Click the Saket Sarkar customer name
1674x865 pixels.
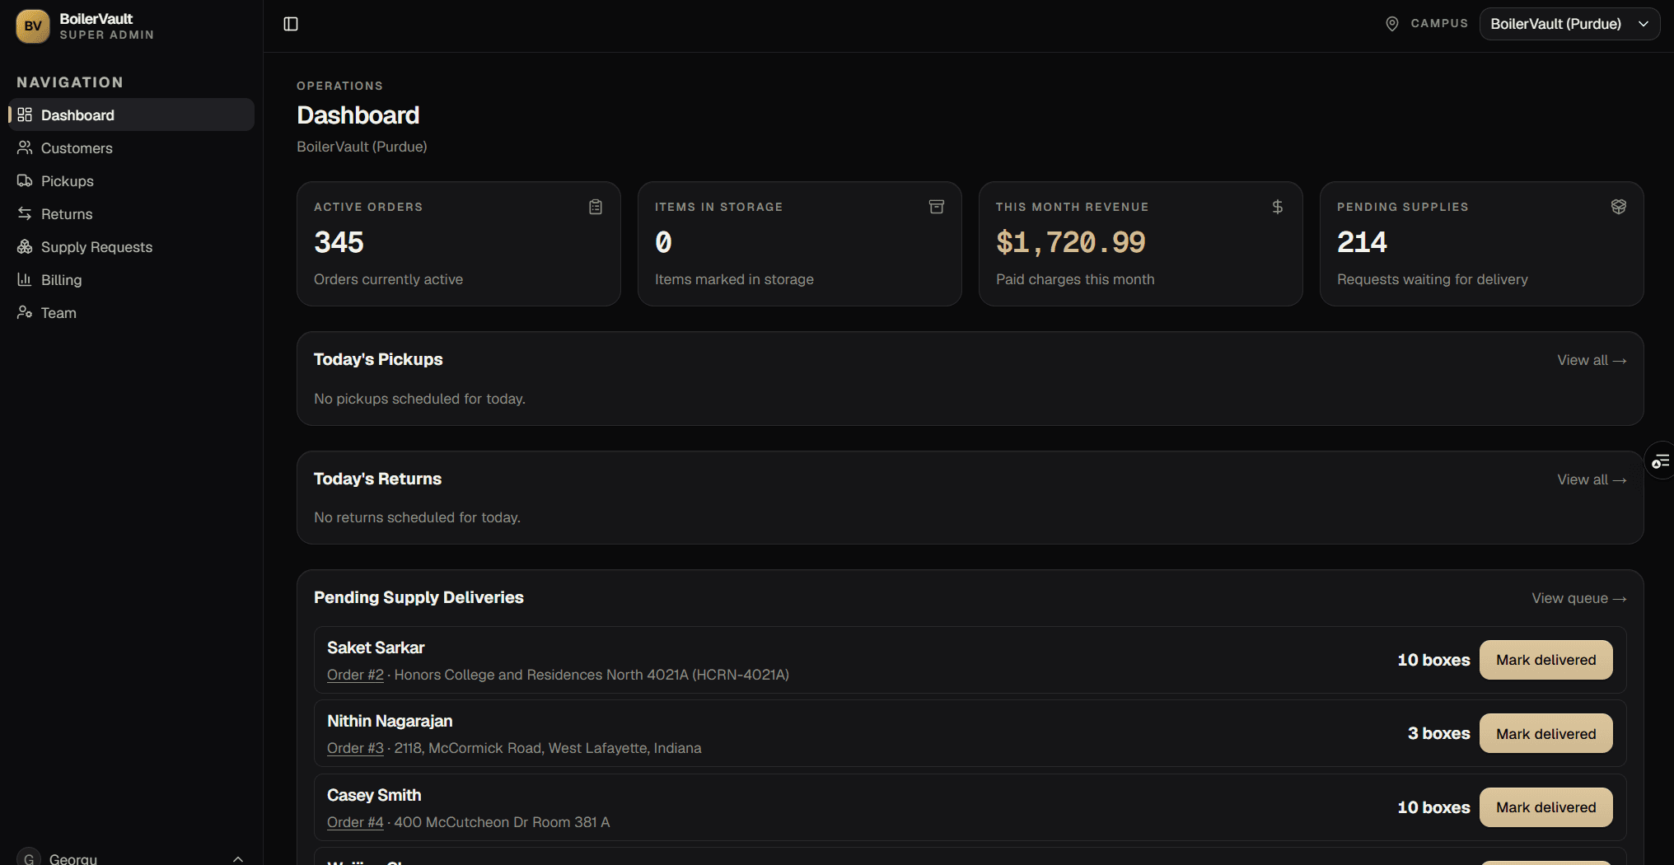376,648
